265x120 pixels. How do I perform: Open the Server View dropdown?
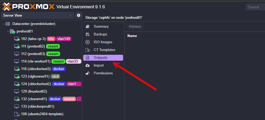(x=38, y=16)
